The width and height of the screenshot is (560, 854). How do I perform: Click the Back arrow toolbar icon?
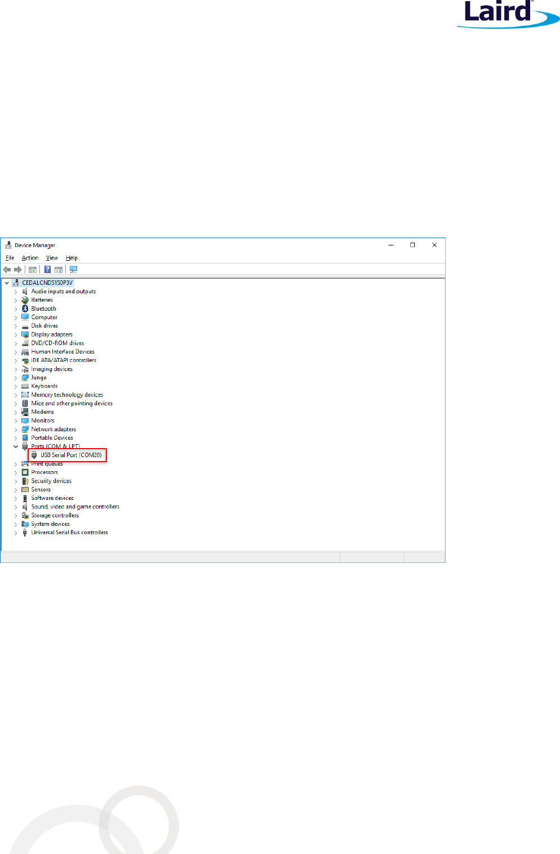[x=7, y=270]
